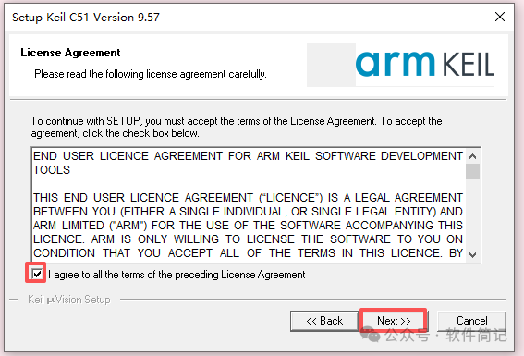
Task: Go to the next setup step
Action: pyautogui.click(x=394, y=321)
